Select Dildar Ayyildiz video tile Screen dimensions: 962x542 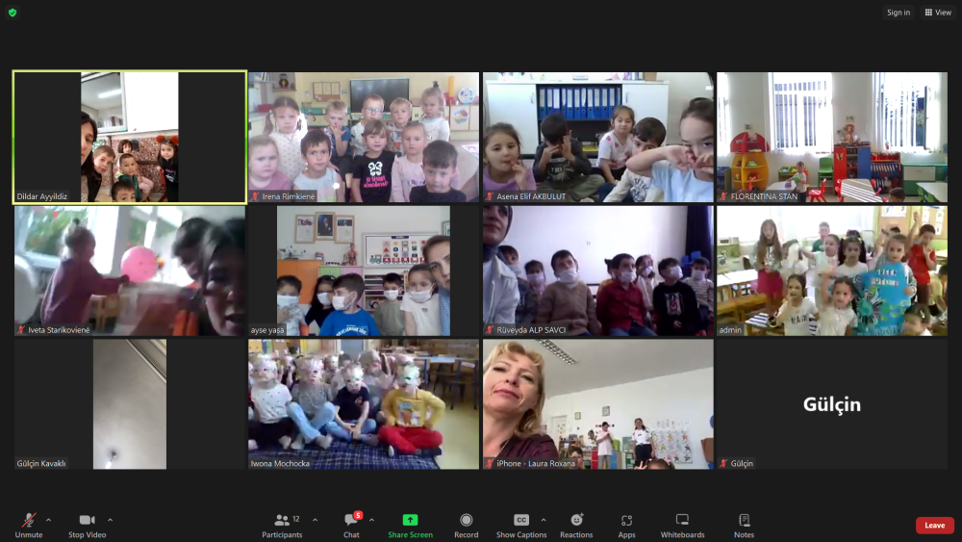[130, 137]
